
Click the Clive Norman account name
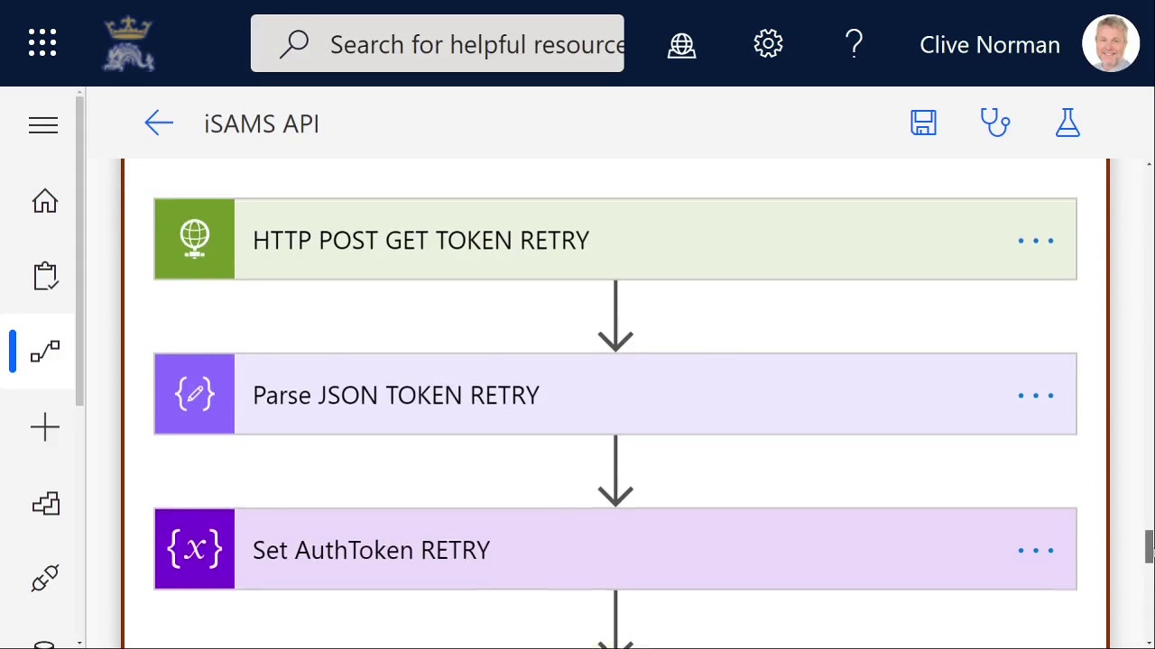(x=990, y=44)
